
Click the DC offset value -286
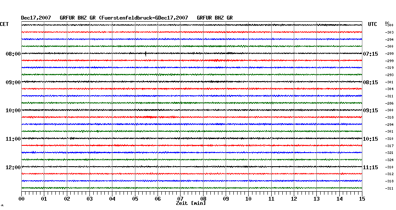pos(389,103)
